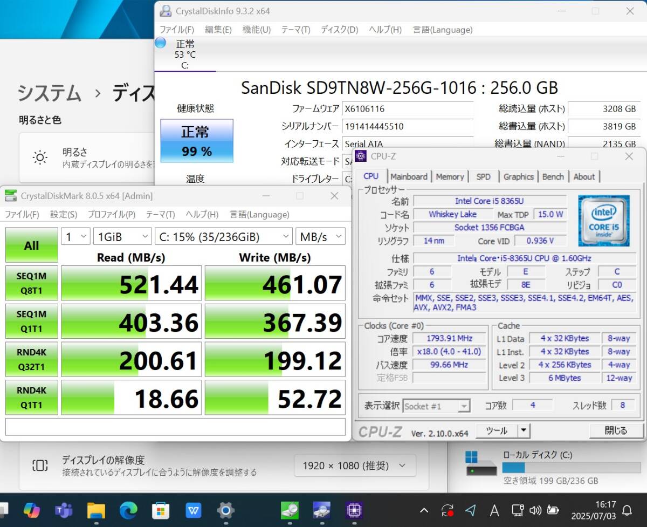Screen dimensions: 647x527
Task: Switch to About tab in CPU-Z
Action: [584, 176]
